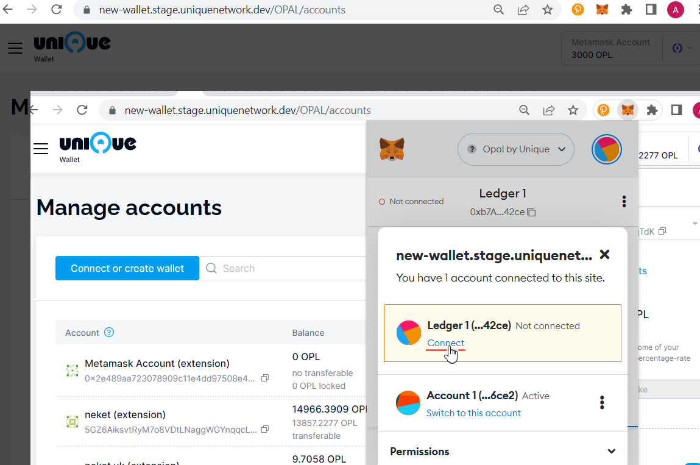The image size is (700, 465).
Task: Select neket (extension) account name
Action: coord(125,414)
